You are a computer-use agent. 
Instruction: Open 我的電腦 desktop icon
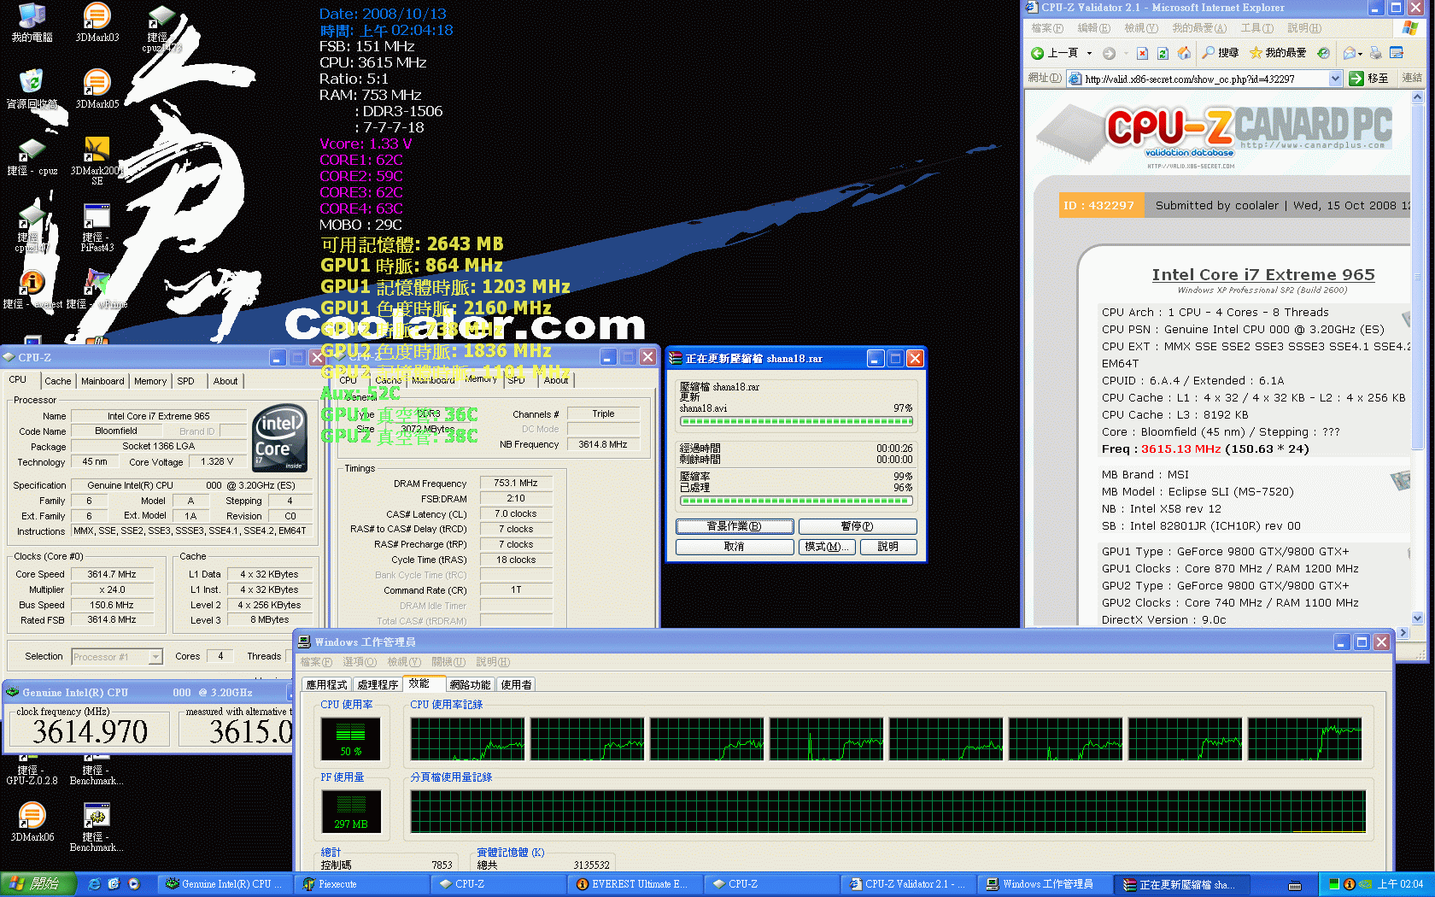[x=32, y=23]
